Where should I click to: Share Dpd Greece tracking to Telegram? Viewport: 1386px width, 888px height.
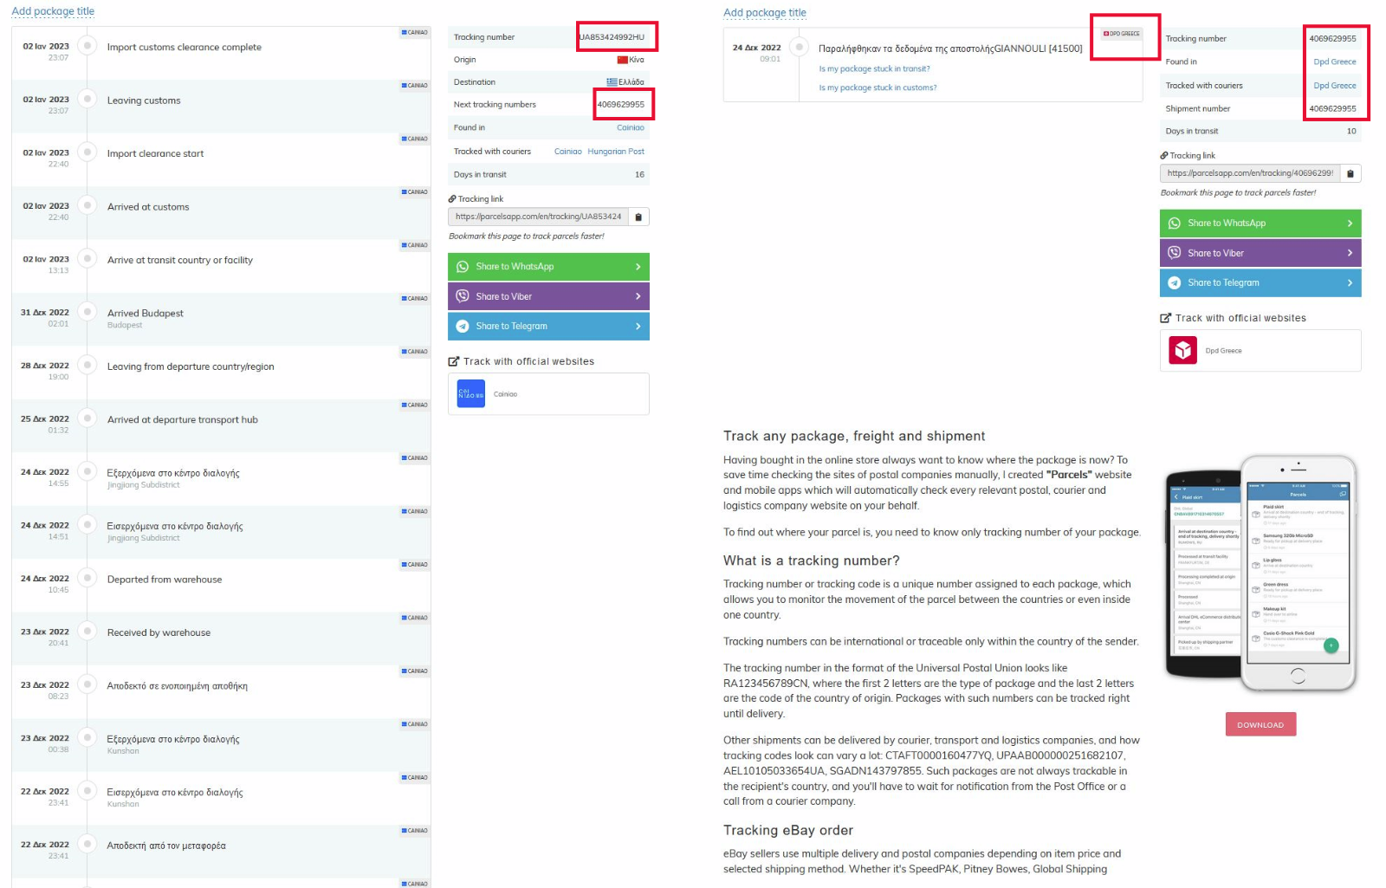point(1260,283)
